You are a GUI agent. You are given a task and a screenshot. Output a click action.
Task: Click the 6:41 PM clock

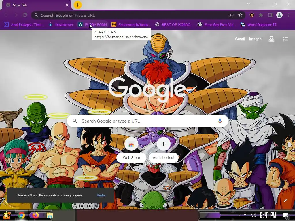[x=268, y=215]
